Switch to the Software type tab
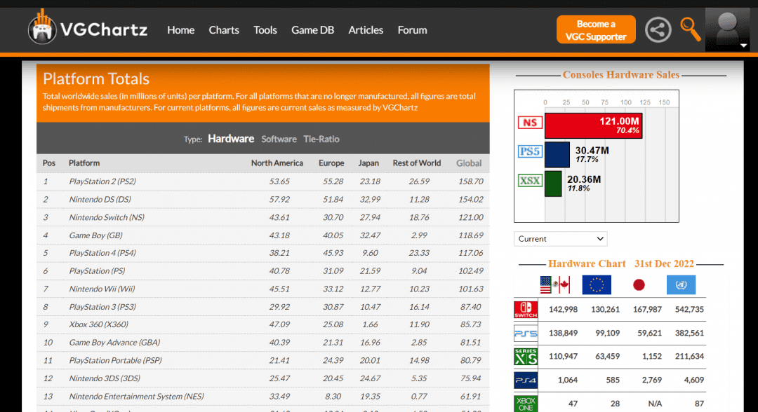 click(x=279, y=139)
